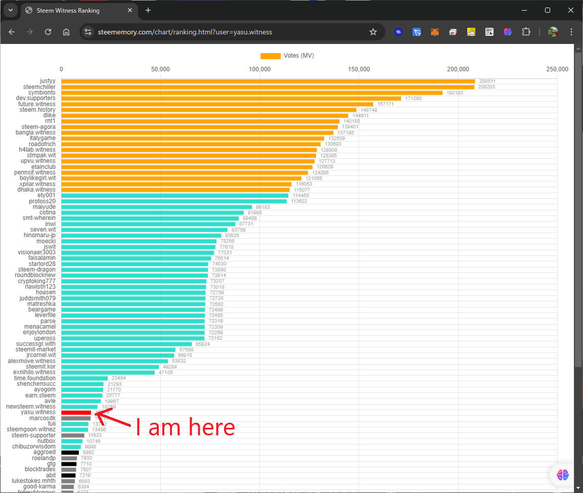Click the 208511 vote value
Image resolution: width=583 pixels, height=493 pixels.
pos(487,81)
